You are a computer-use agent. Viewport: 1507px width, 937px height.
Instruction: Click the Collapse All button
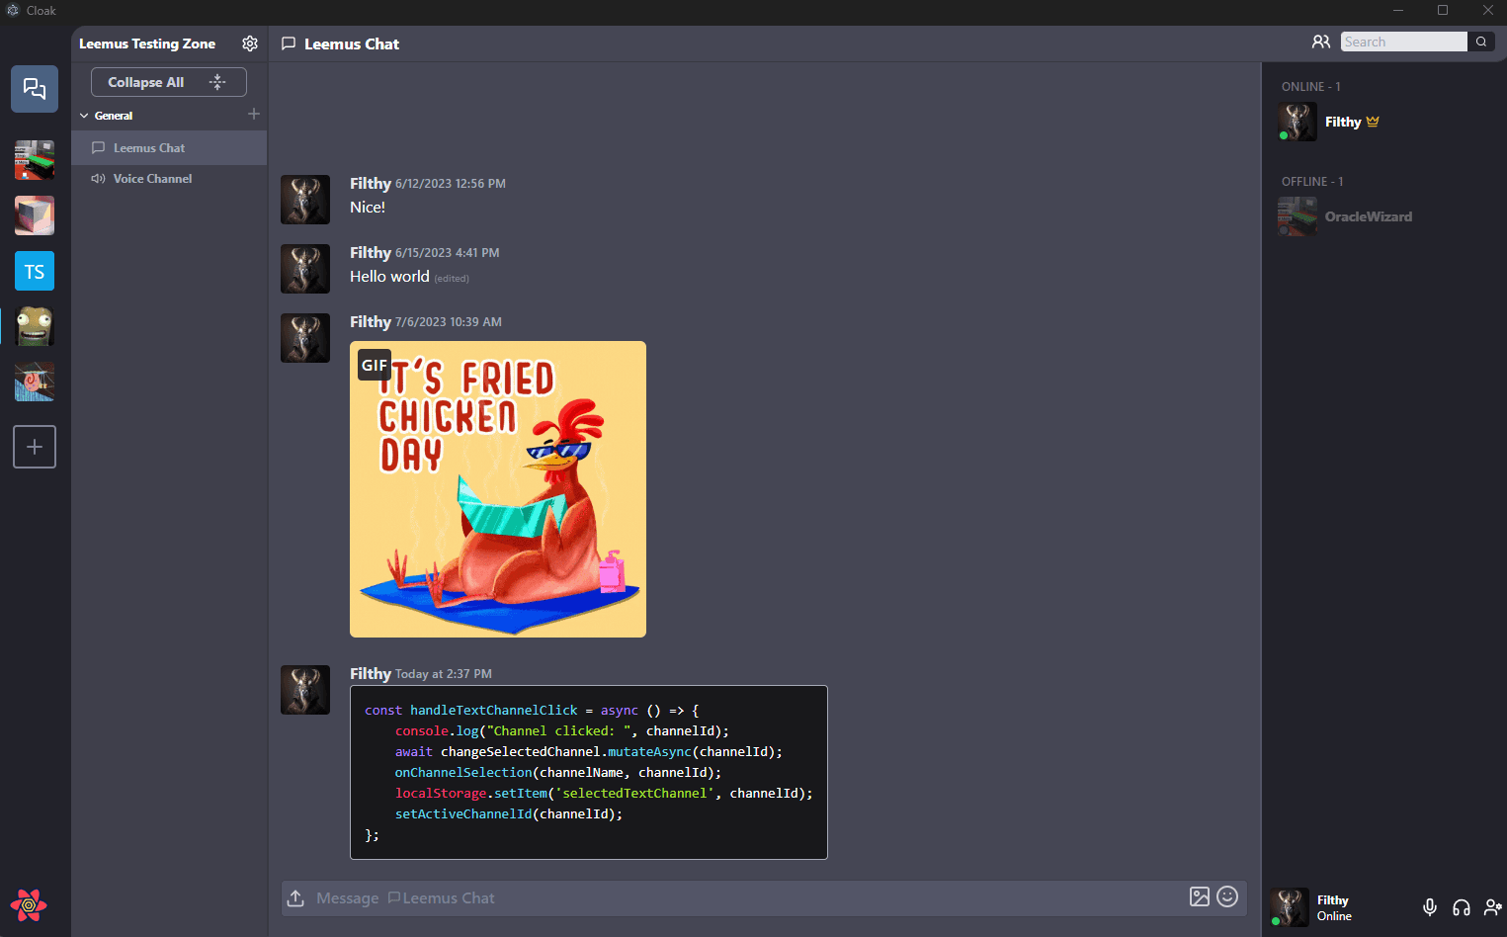point(169,82)
